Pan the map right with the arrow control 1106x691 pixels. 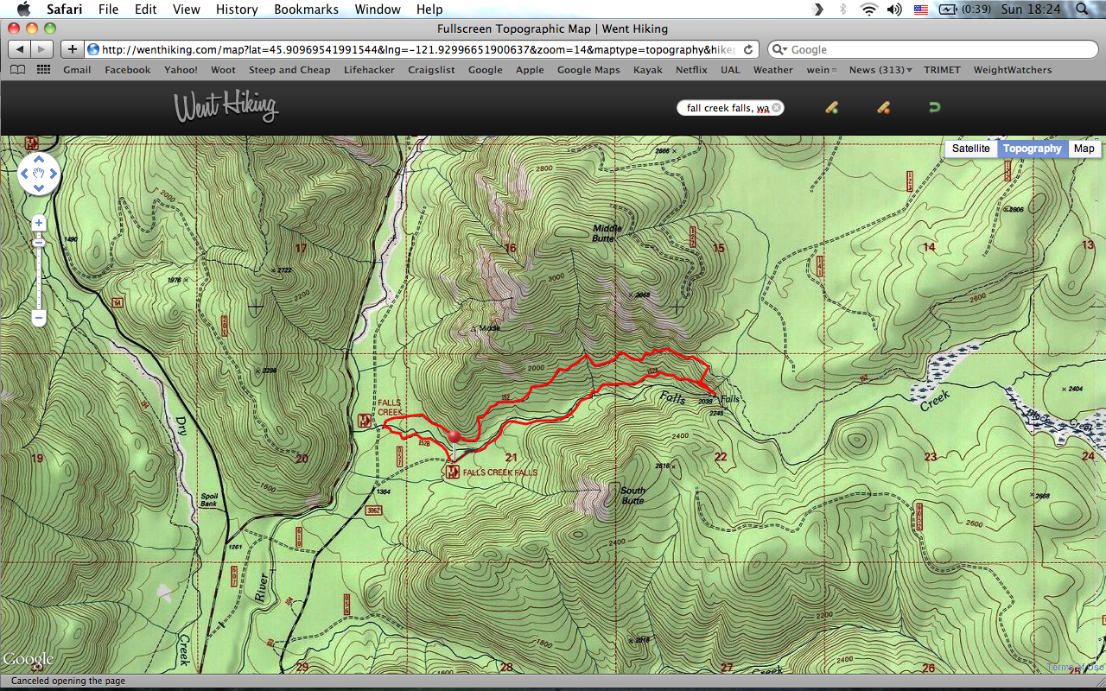[53, 174]
